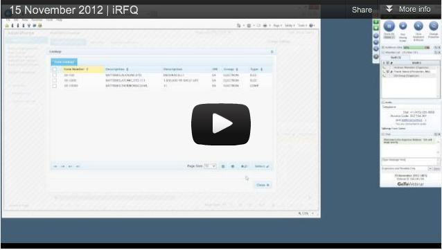The width and height of the screenshot is (442, 250).
Task: Open the Page Size dropdown
Action: point(210,166)
